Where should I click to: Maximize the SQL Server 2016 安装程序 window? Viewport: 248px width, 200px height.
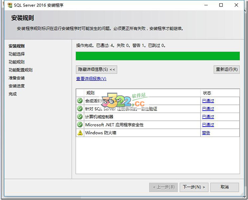pyautogui.click(x=221, y=5)
